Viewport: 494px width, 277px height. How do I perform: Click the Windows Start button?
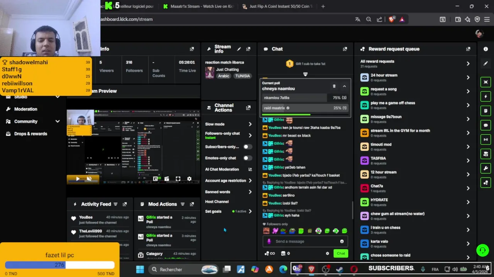point(140,269)
